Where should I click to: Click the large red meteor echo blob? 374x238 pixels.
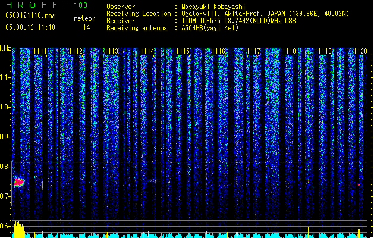[x=19, y=182]
